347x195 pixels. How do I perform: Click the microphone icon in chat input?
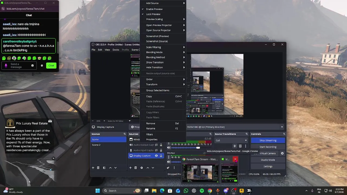point(6,66)
